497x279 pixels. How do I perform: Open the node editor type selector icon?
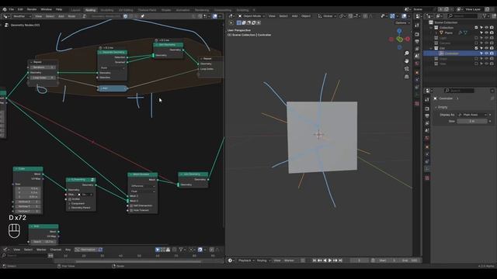pos(5,16)
